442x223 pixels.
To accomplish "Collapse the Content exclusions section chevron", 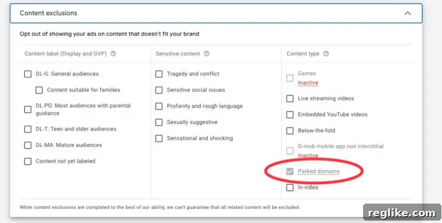I will click(407, 13).
